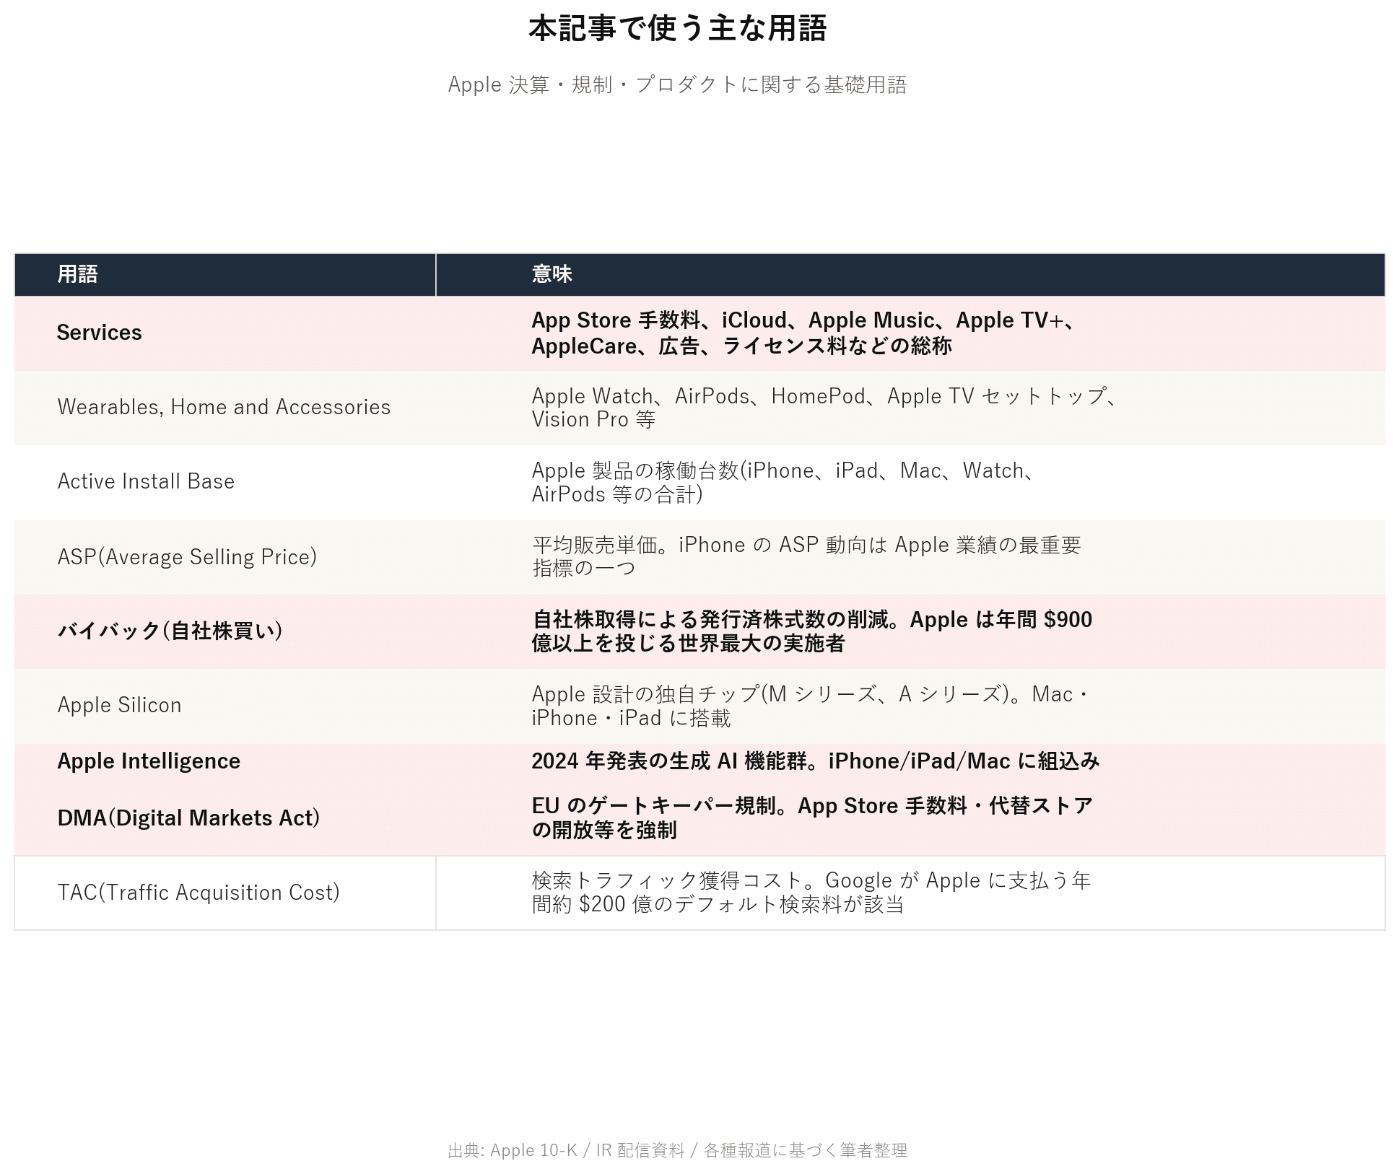
Task: Select the DMA(Digital Markets Act) cell
Action: click(x=225, y=818)
